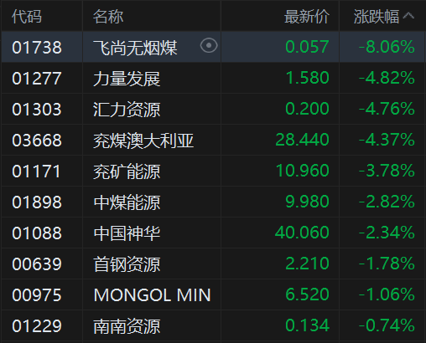Select stock code 01088
The height and width of the screenshot is (343, 426).
click(37, 233)
